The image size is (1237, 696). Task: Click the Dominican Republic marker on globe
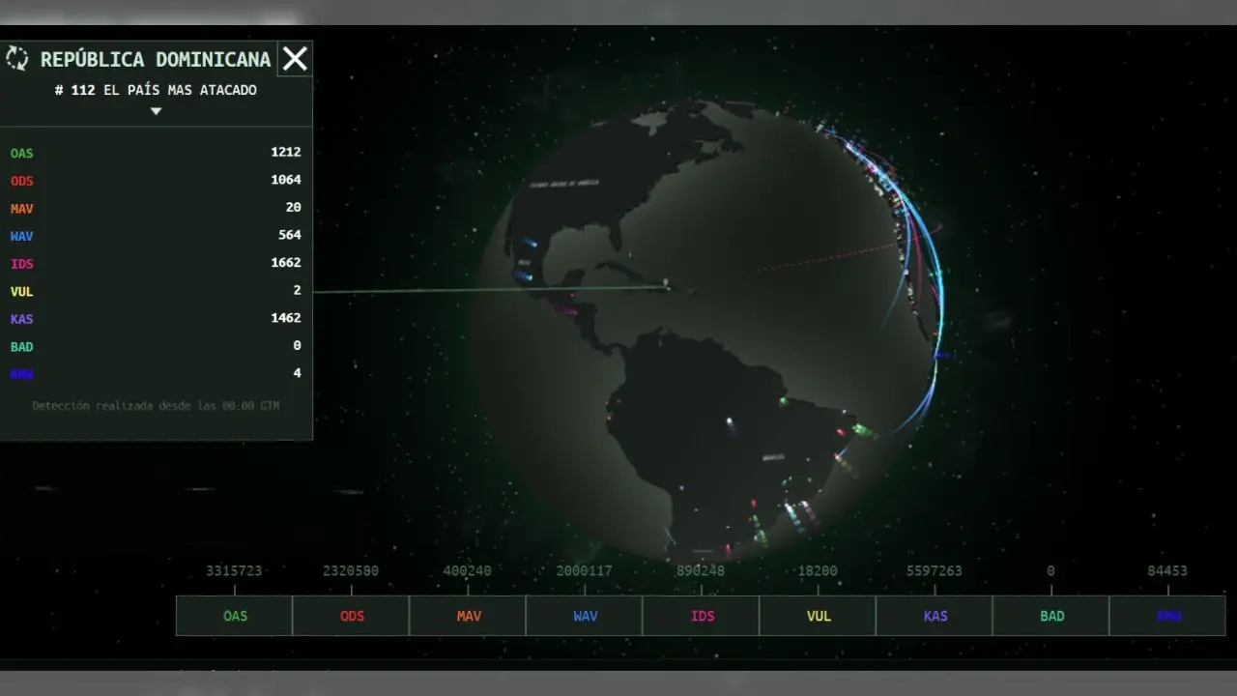click(666, 284)
